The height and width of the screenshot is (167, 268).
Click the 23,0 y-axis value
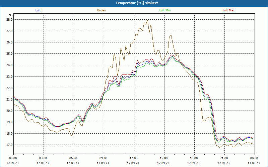pos(10,77)
